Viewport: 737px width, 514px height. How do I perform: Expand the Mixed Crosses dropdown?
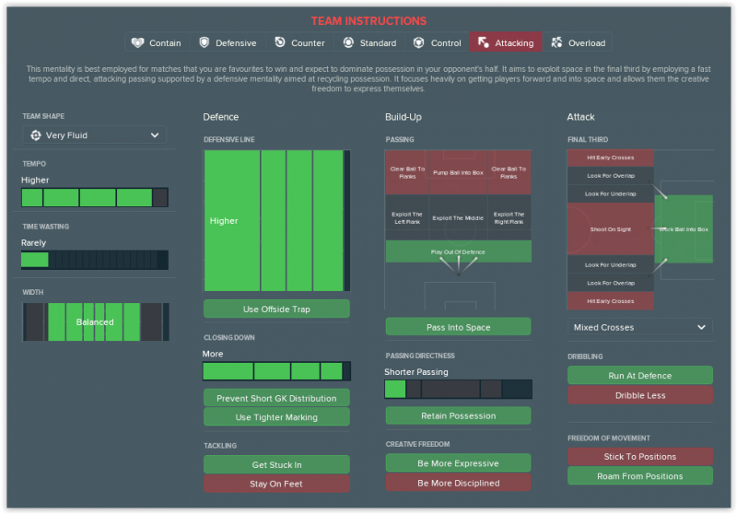(x=639, y=327)
